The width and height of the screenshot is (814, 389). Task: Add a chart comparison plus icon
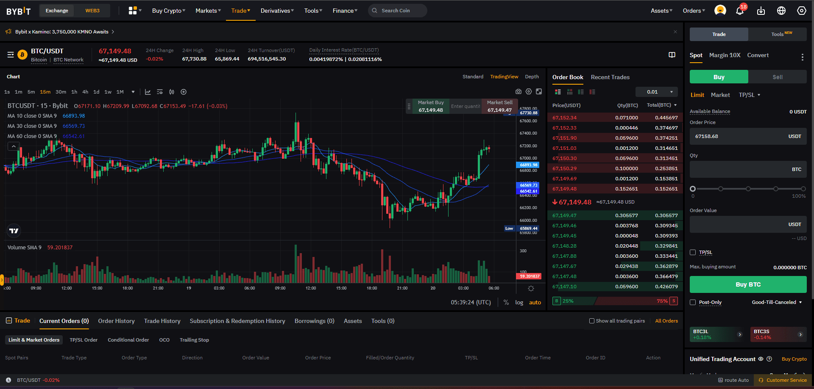click(184, 92)
